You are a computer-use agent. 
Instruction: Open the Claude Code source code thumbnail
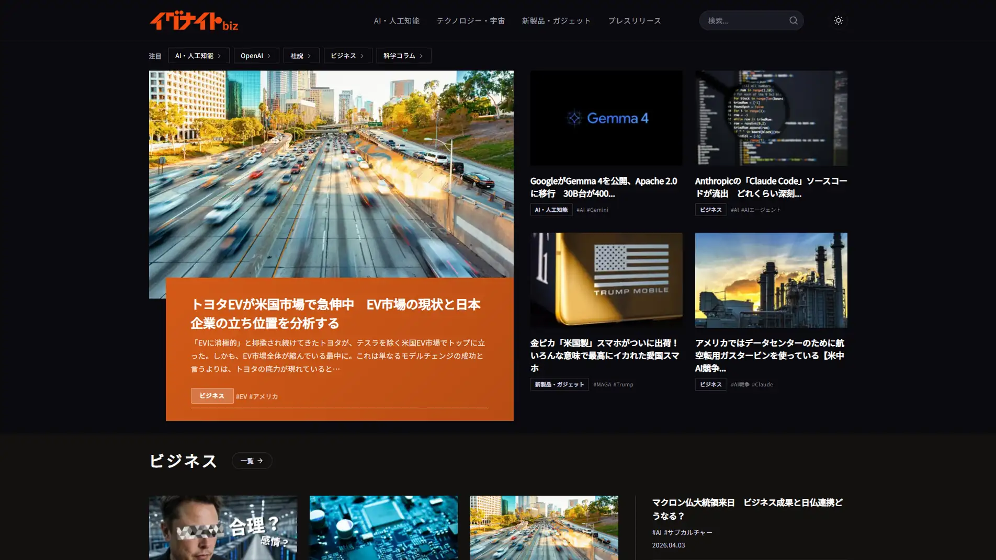[x=771, y=118]
